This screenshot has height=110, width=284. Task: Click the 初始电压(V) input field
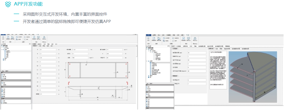point(197,80)
